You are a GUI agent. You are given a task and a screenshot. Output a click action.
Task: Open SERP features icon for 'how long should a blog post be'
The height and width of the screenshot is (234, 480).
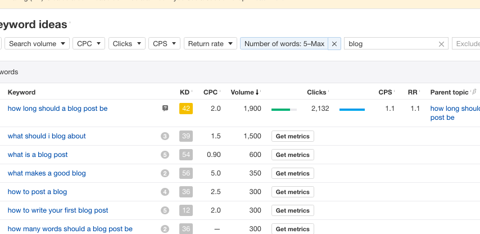(165, 108)
